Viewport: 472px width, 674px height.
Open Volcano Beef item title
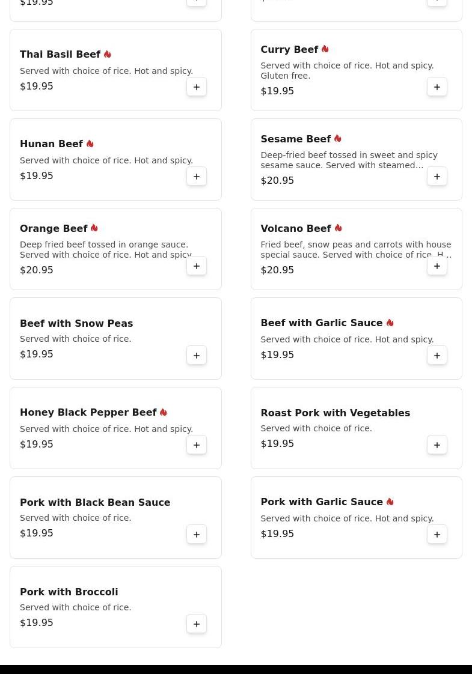[x=295, y=228]
